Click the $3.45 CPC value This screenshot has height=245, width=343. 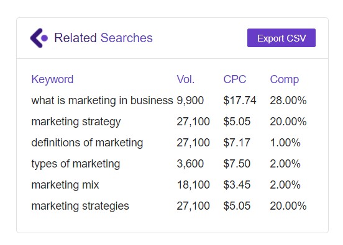coord(237,185)
